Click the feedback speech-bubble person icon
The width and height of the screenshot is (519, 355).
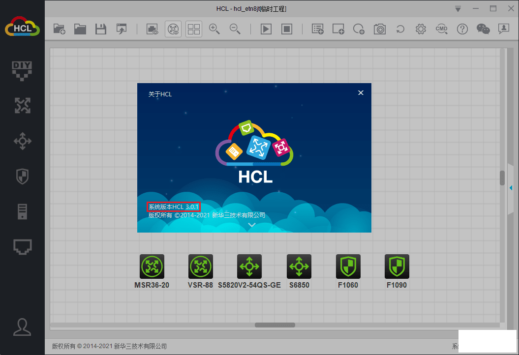503,29
